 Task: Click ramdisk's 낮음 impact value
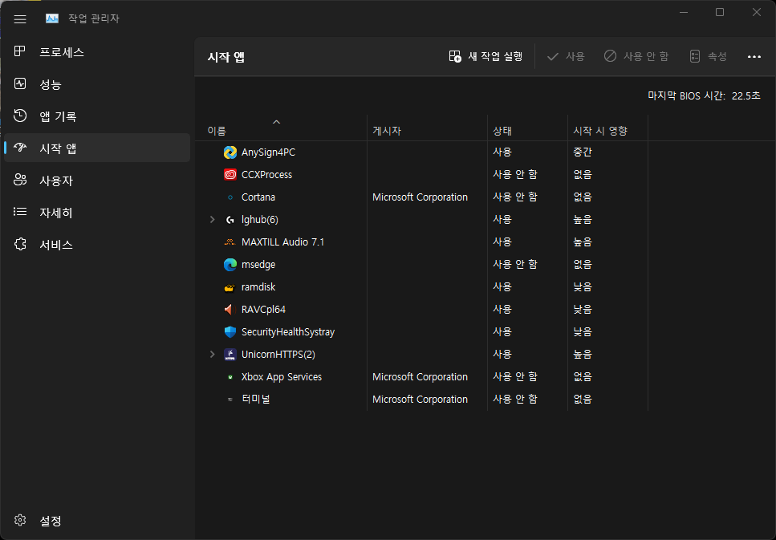click(x=583, y=287)
